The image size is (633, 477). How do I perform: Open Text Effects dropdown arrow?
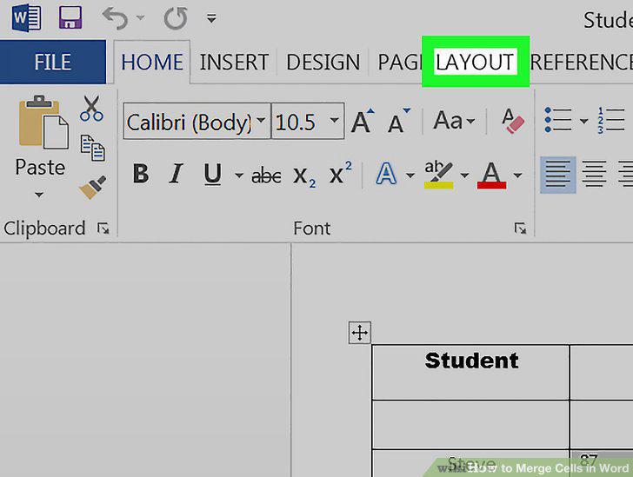pos(410,176)
